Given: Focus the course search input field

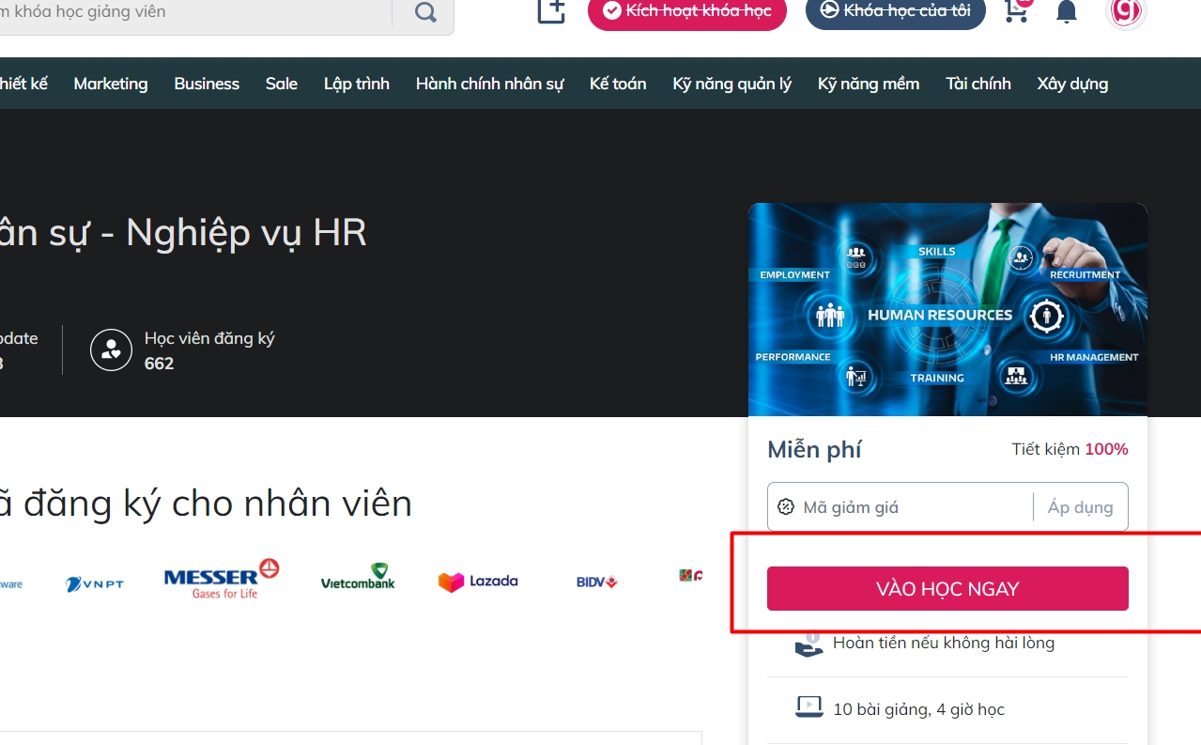Looking at the screenshot, I should click(x=195, y=12).
